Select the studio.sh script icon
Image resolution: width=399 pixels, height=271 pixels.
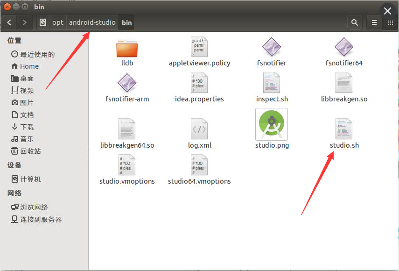tap(344, 129)
